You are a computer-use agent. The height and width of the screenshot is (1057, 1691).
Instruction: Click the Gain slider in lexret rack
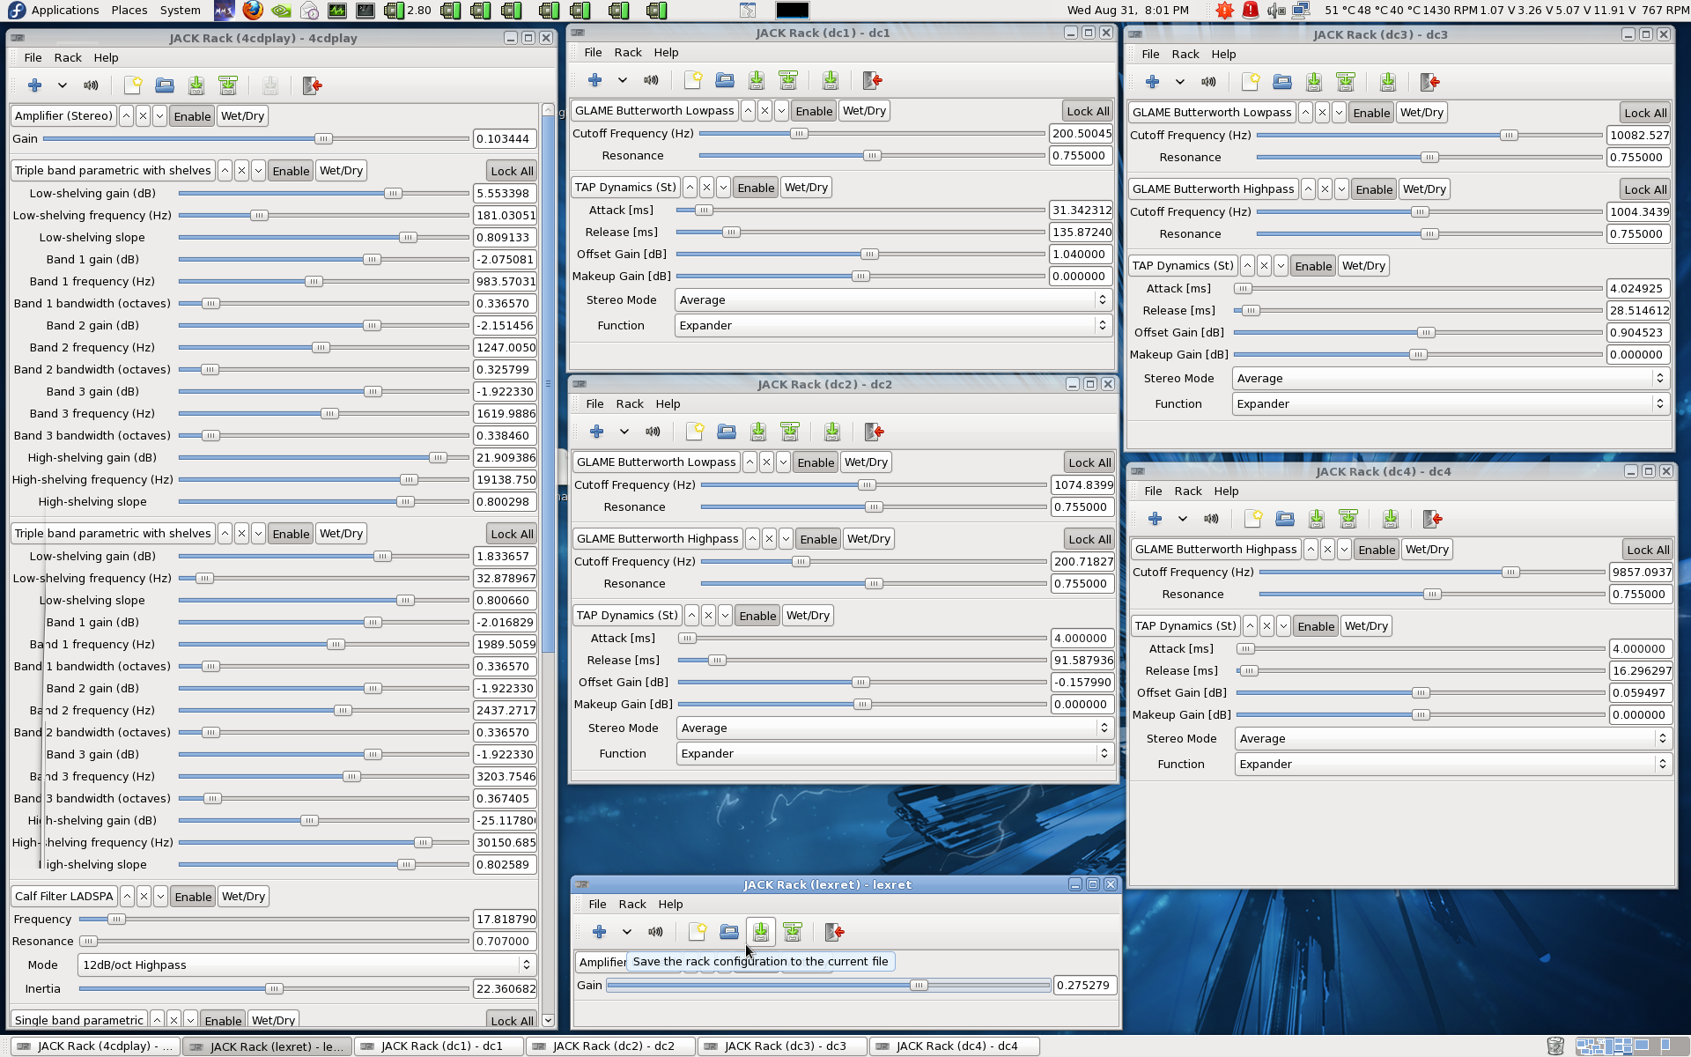coord(828,985)
